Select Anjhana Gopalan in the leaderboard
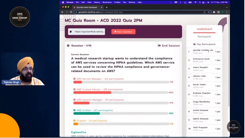The image size is (245, 138). point(204,94)
